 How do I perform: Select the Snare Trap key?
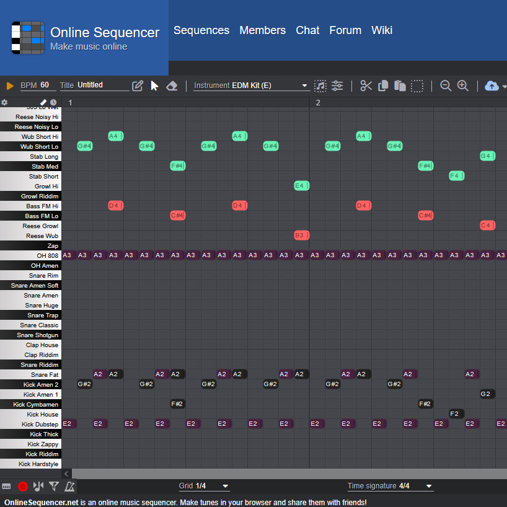[31, 315]
